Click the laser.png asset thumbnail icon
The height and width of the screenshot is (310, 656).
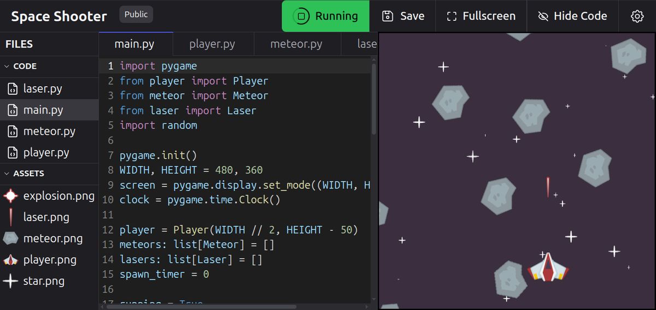(x=10, y=217)
